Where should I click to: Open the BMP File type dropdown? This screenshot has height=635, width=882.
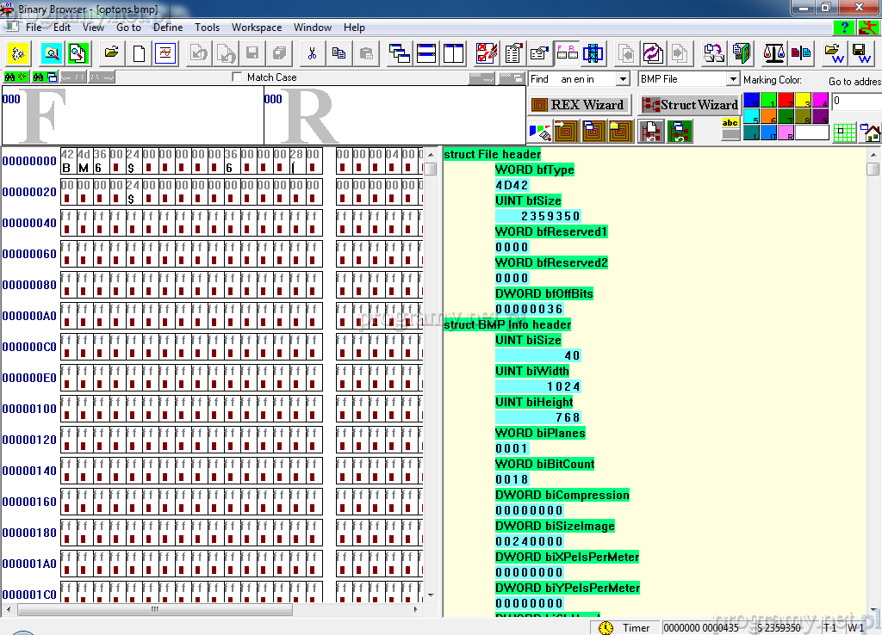[733, 79]
